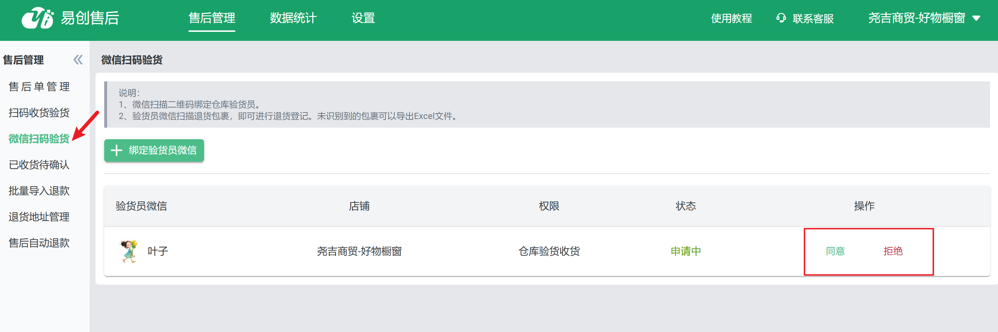This screenshot has width=998, height=332.
Task: Click the 联系客服 link text
Action: point(813,18)
